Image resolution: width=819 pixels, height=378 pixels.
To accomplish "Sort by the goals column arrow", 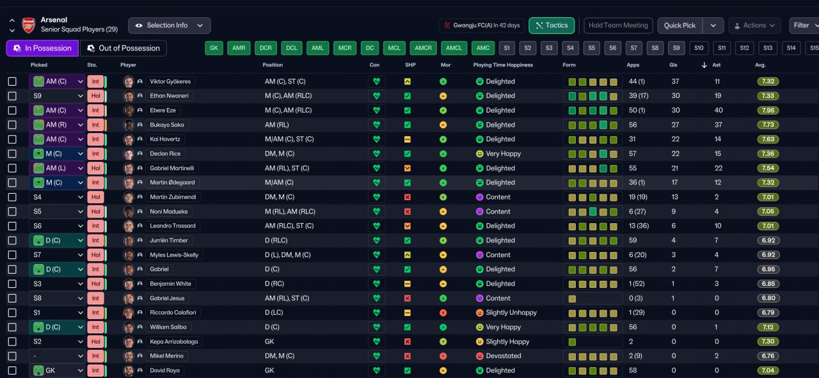I will click(704, 65).
